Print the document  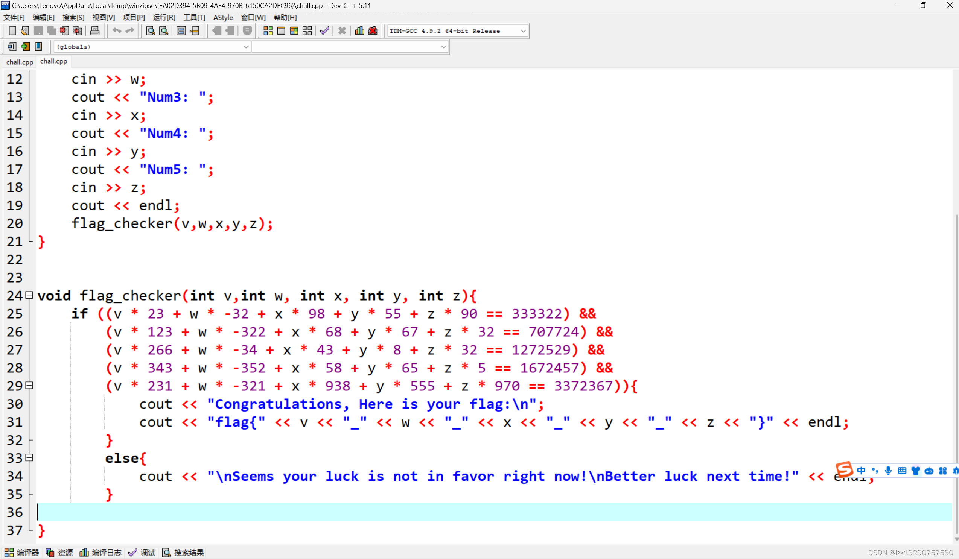[x=95, y=31]
